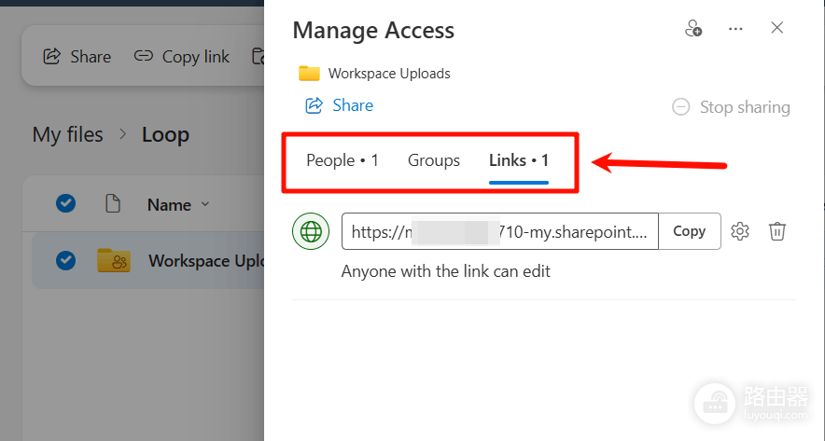Screen dimensions: 825x441
Task: Switch to the People tab
Action: pos(343,160)
